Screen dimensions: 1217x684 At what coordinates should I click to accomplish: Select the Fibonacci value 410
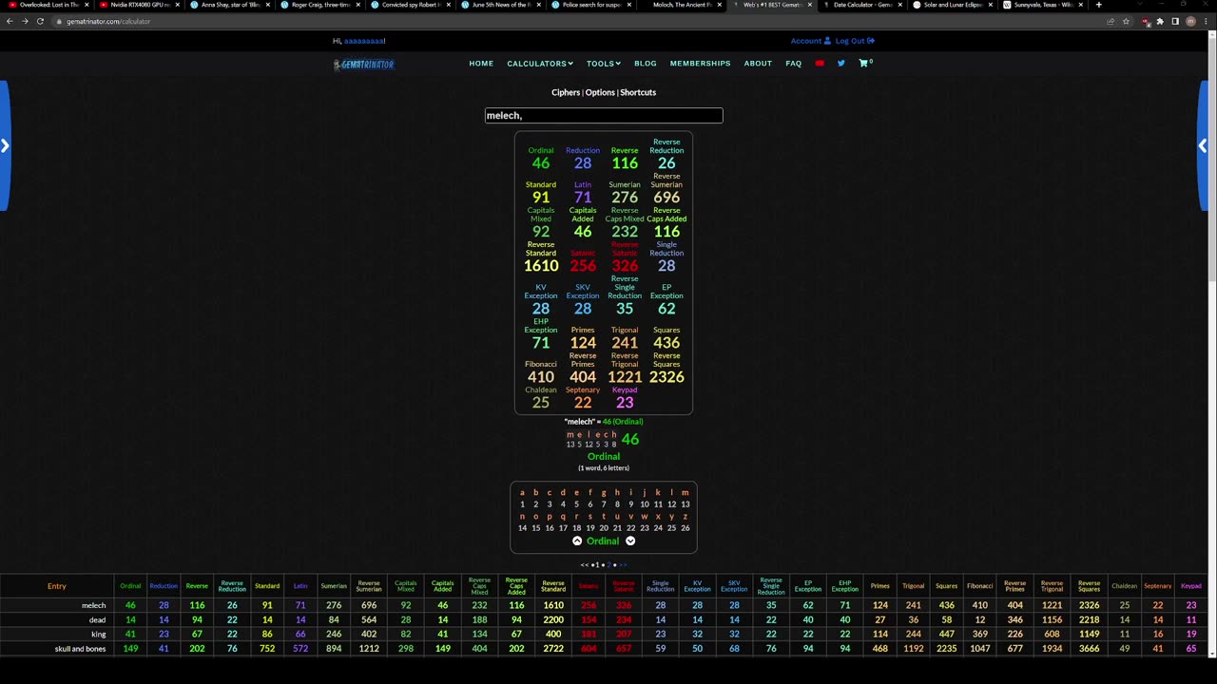(541, 377)
